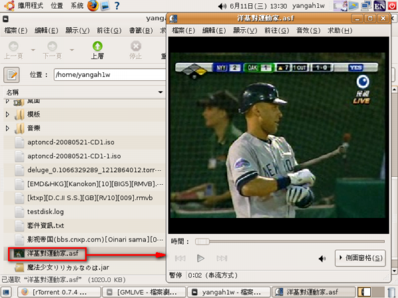Open the Name (名稱) column sort dropdown
The height and width of the screenshot is (298, 398).
click(161, 92)
